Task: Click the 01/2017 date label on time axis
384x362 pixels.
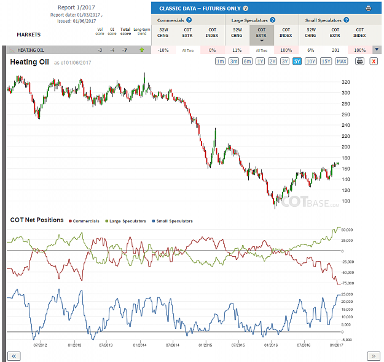Action: (336, 345)
